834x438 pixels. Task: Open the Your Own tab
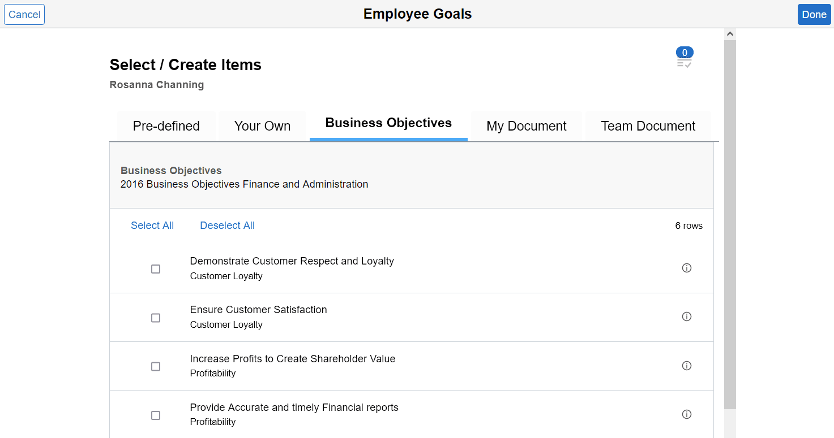[x=262, y=125]
